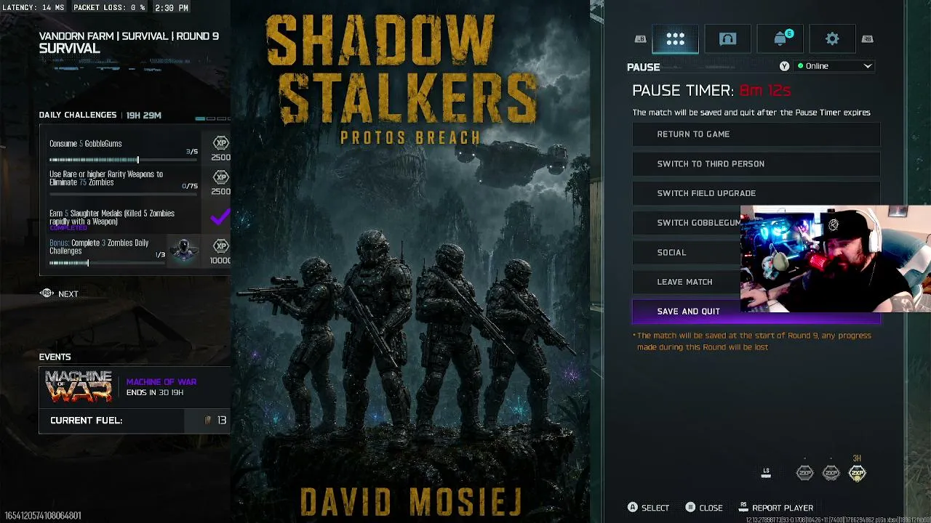Click the Select prompt label

655,508
